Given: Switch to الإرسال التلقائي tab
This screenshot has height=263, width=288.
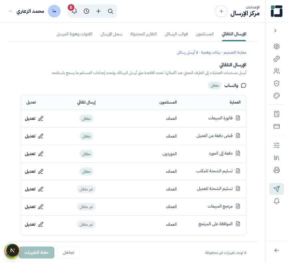Looking at the screenshot, I should point(234,34).
